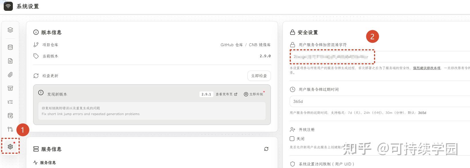This screenshot has width=470, height=168.
Task: Open the database sync sidebar icon
Action: (x=10, y=116)
